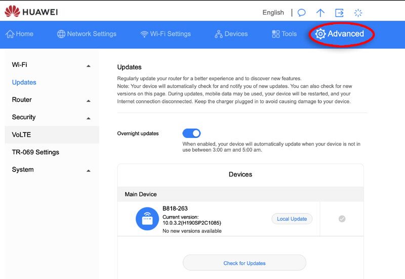Expand the Router sidebar section arrow

[x=88, y=101]
